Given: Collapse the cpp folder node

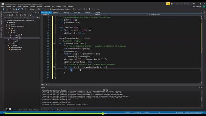Looking at the screenshot, I should pyautogui.click(x=7, y=28).
